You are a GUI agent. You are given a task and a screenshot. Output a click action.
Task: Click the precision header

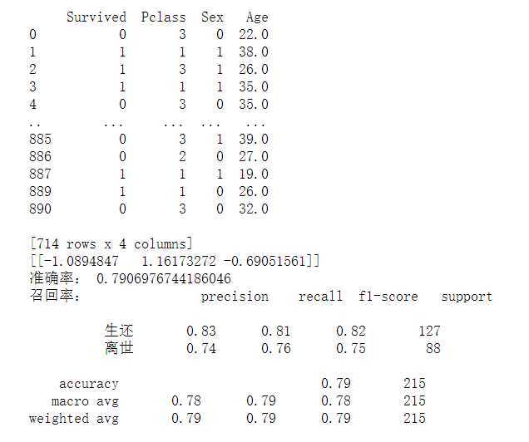pyautogui.click(x=235, y=297)
